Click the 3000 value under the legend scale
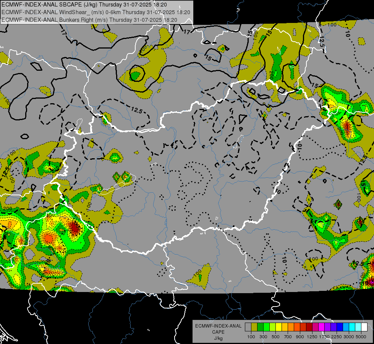This screenshot has height=344, width=374. pyautogui.click(x=349, y=337)
